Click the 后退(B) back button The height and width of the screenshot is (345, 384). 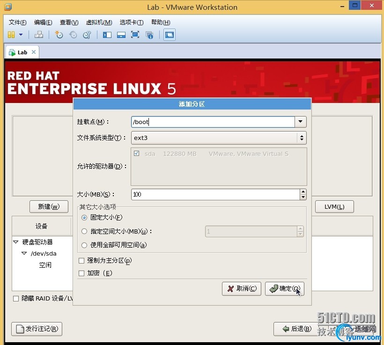click(x=297, y=329)
